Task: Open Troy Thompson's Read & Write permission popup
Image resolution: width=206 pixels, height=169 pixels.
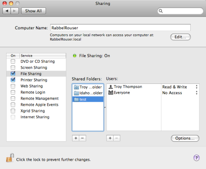Action: pyautogui.click(x=180, y=87)
